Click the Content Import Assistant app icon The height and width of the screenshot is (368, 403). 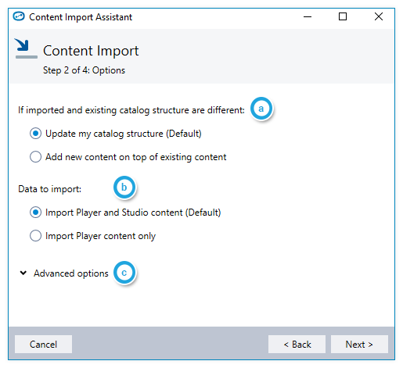pyautogui.click(x=19, y=17)
